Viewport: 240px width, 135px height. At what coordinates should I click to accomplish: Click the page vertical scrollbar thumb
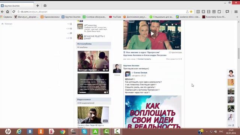[238, 53]
